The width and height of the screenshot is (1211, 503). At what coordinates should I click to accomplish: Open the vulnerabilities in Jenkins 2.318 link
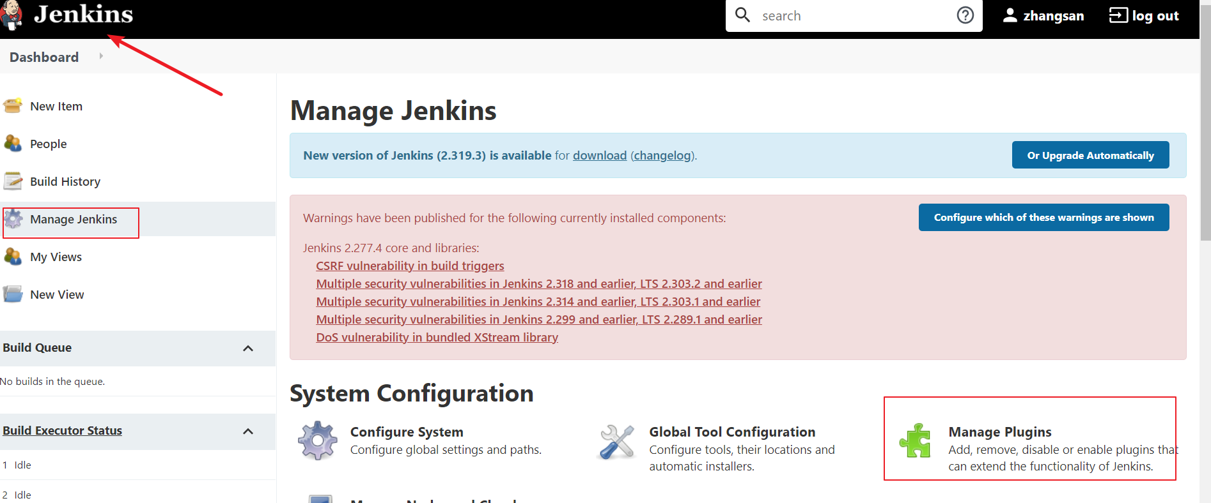coord(539,284)
